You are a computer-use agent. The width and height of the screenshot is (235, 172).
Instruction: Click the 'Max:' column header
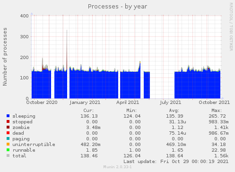217,111
